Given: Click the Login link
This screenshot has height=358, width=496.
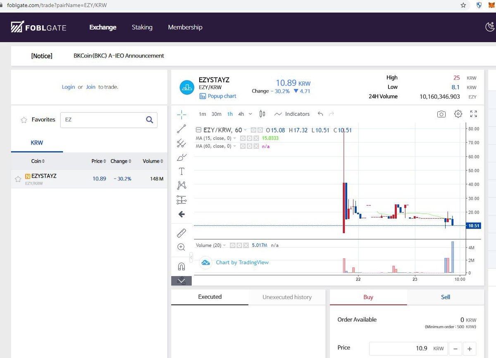Looking at the screenshot, I should point(68,87).
